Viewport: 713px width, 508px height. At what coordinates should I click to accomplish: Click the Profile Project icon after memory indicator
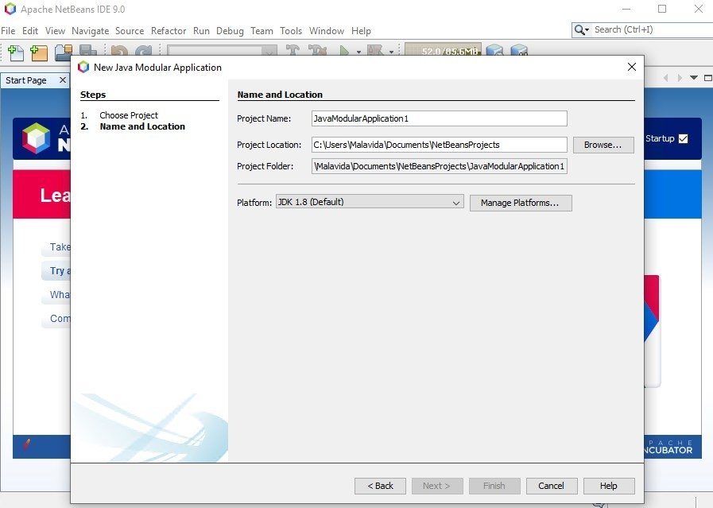[494, 50]
